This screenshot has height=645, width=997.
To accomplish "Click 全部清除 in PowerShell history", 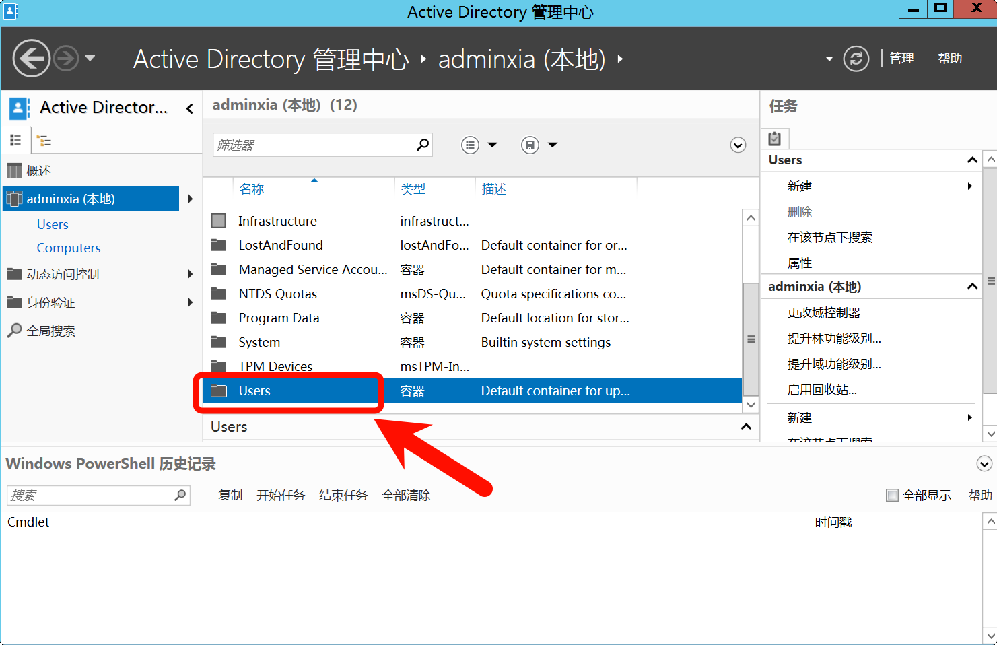I will click(406, 496).
